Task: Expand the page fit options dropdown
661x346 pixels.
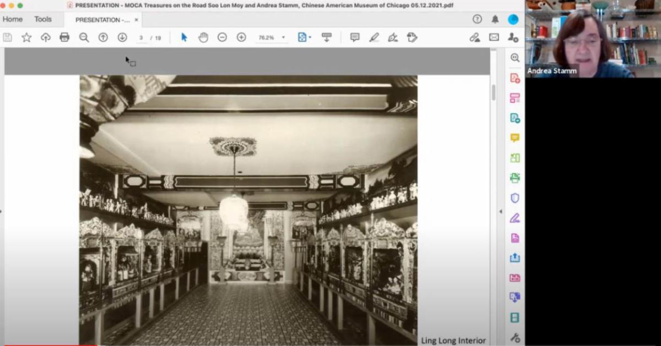Action: [x=310, y=37]
